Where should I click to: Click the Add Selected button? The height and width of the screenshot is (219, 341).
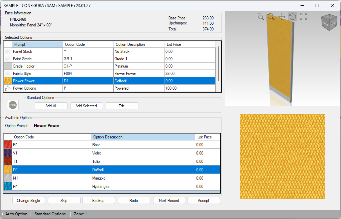coord(86,106)
